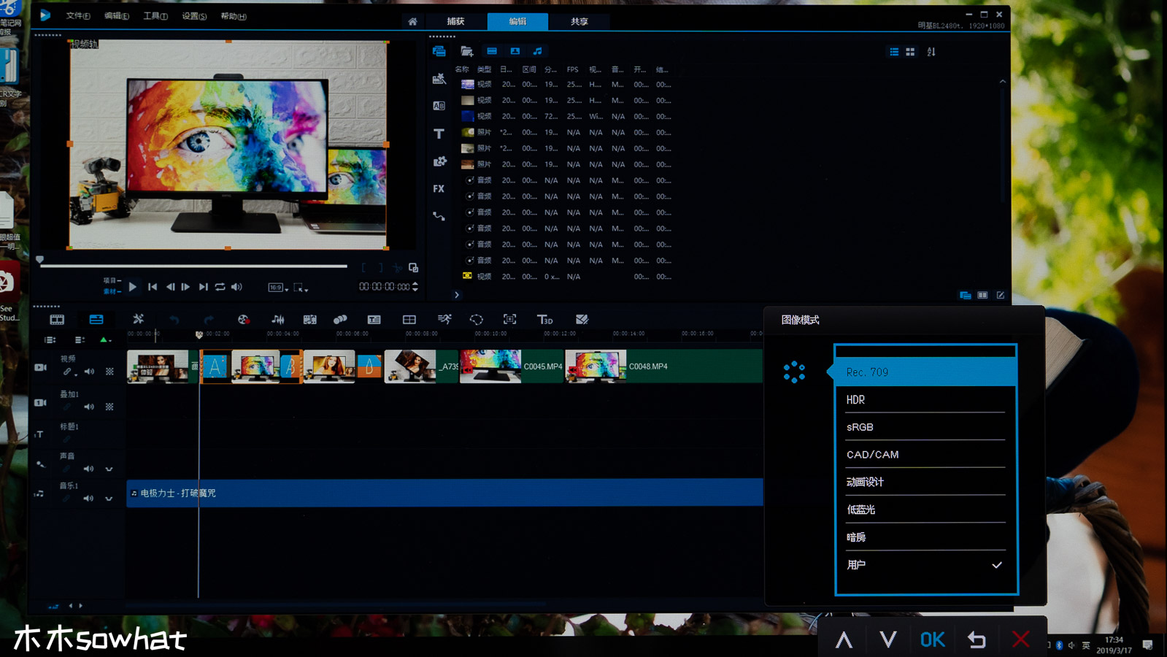
Task: Open the 16:9 aspect ratio dropdown
Action: [278, 288]
